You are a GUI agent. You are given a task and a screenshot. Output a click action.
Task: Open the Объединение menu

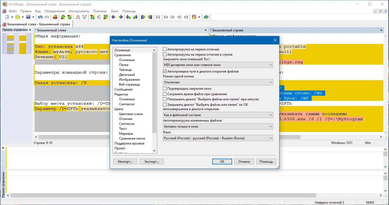(55, 11)
